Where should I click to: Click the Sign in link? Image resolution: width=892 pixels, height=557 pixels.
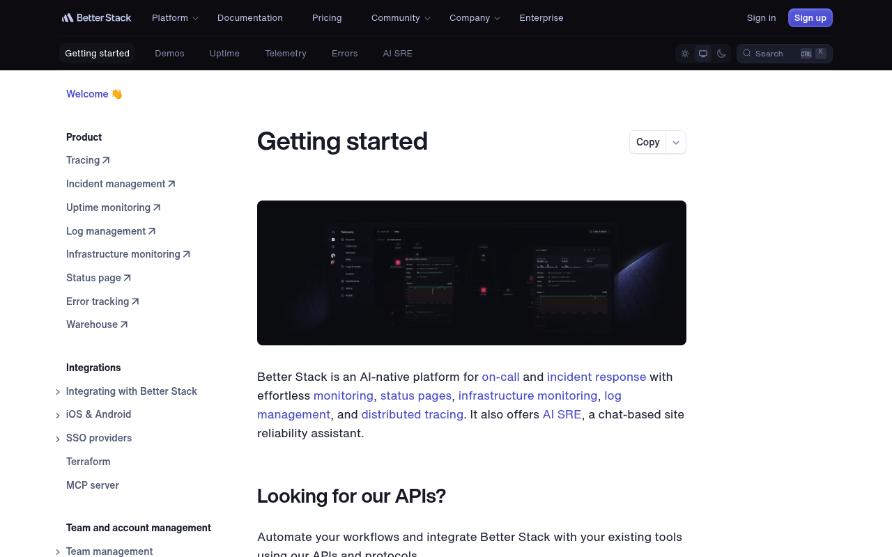[x=761, y=18]
